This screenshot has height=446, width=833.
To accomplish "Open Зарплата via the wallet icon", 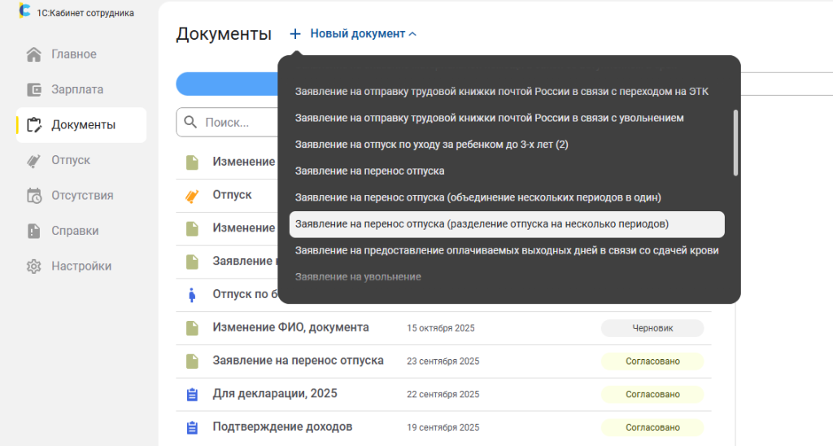I will coord(34,89).
